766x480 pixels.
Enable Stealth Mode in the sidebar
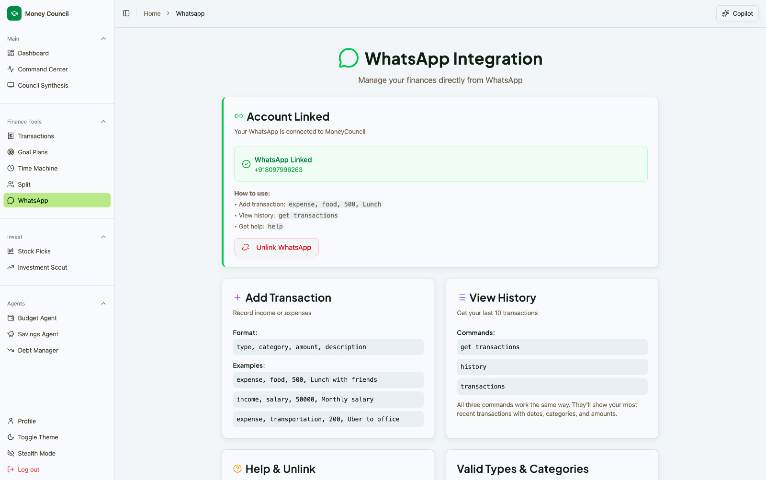tap(57, 453)
